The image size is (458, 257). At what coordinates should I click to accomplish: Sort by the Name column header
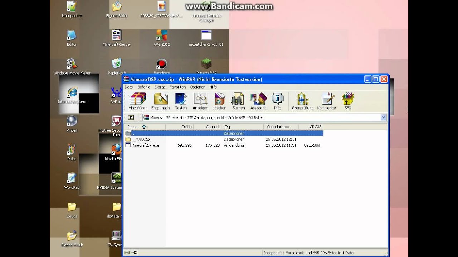[145, 127]
